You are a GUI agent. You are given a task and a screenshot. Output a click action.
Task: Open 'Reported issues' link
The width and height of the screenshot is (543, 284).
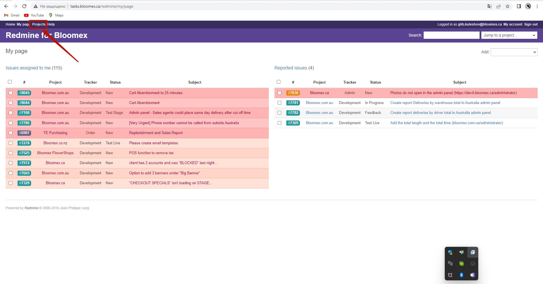(x=291, y=68)
